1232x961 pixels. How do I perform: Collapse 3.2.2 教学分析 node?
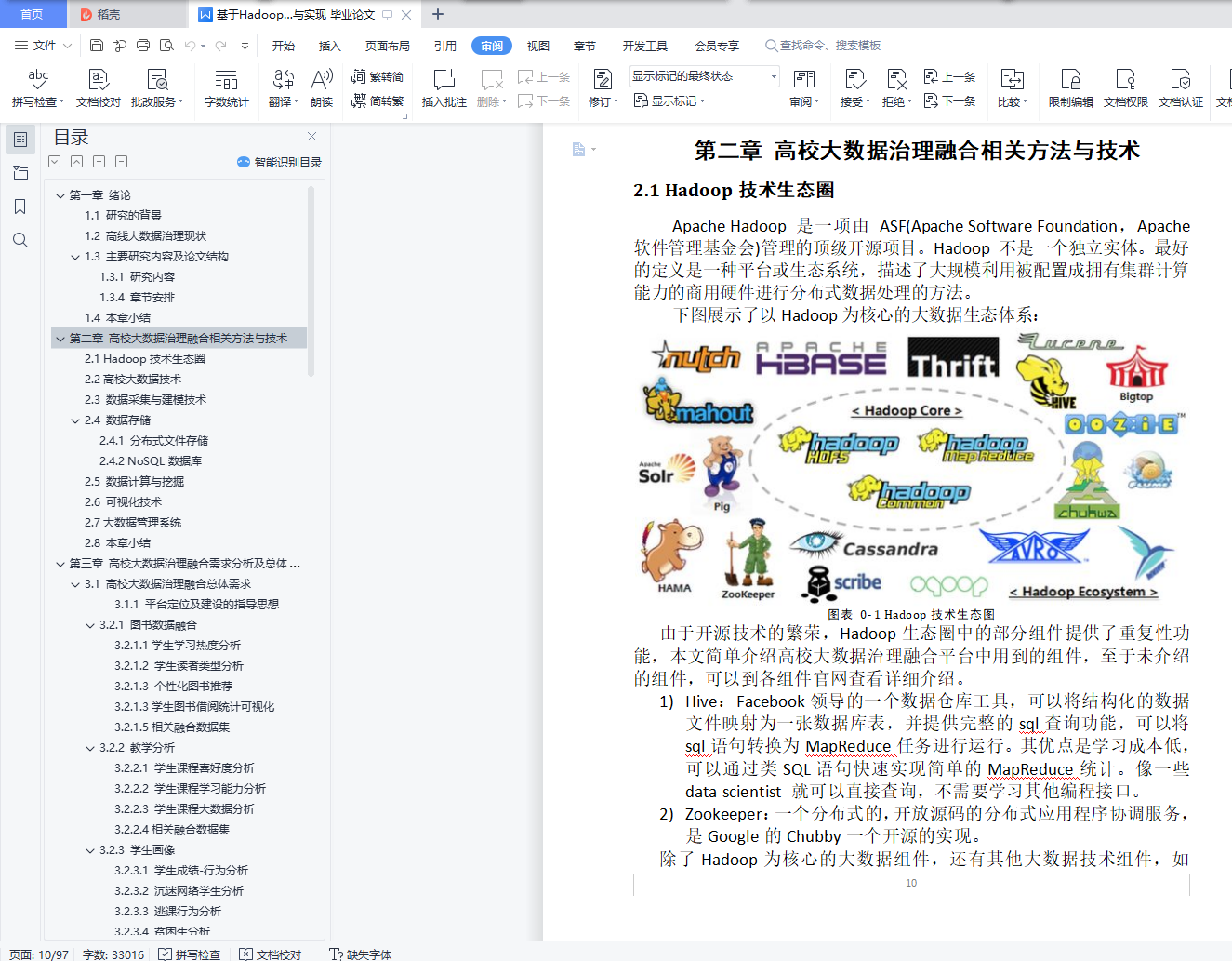pos(90,748)
